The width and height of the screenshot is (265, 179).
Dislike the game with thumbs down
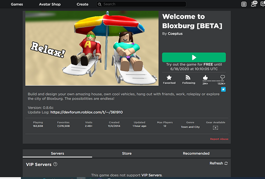click(x=222, y=78)
